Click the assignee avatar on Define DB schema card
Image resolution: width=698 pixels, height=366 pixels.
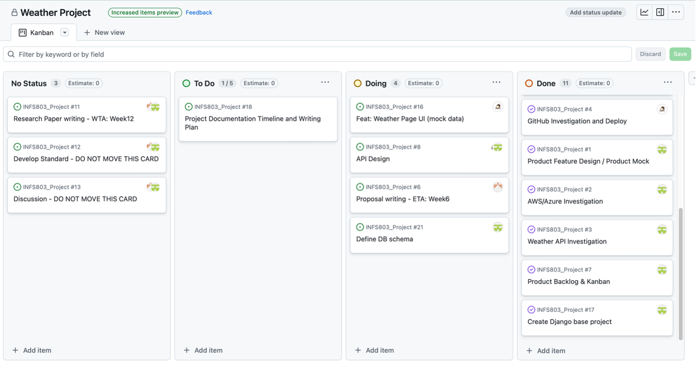(497, 228)
